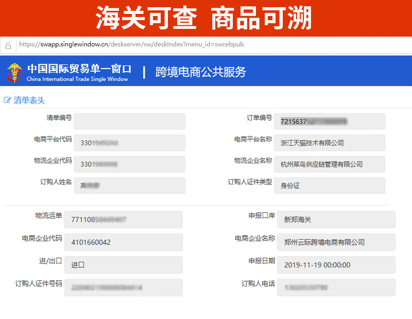Viewport: 412px width, 319px height.
Task: Click the 物流运单 label
Action: [x=48, y=215]
